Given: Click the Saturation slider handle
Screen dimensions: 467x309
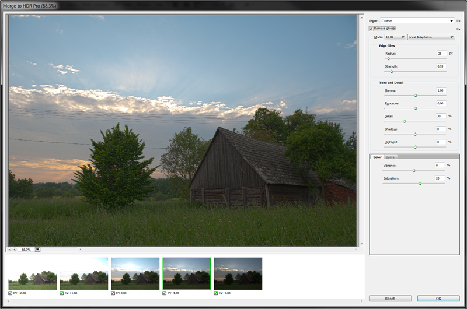Looking at the screenshot, I should click(420, 183).
